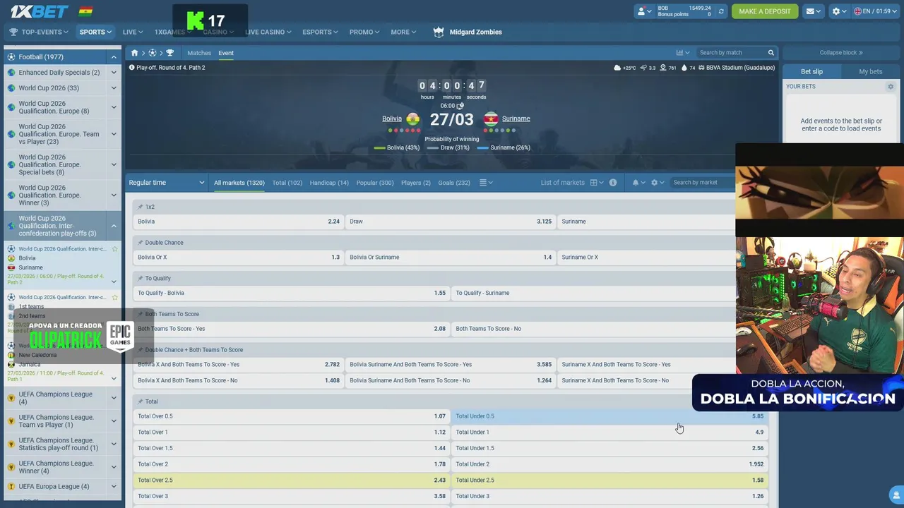
Task: Open the SPORTS menu
Action: click(x=95, y=32)
